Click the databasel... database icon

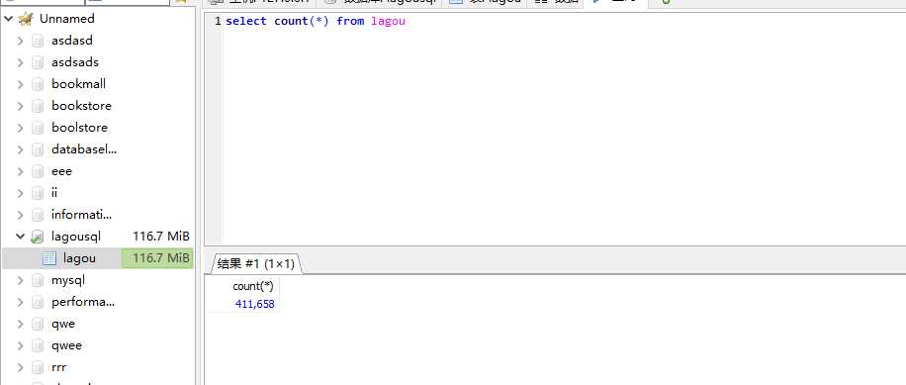38,149
